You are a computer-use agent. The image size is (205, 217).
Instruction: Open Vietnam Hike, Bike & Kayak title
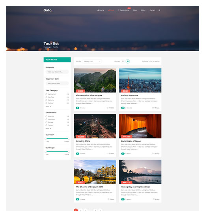point(89,95)
